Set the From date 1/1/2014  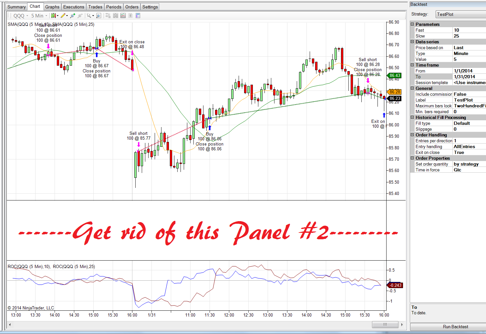coord(469,71)
